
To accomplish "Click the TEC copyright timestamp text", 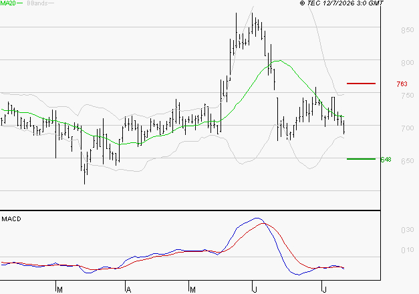I will coord(341,3).
